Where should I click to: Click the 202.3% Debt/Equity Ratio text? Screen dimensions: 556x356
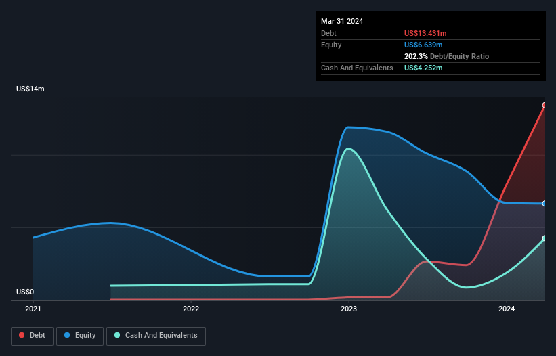446,56
